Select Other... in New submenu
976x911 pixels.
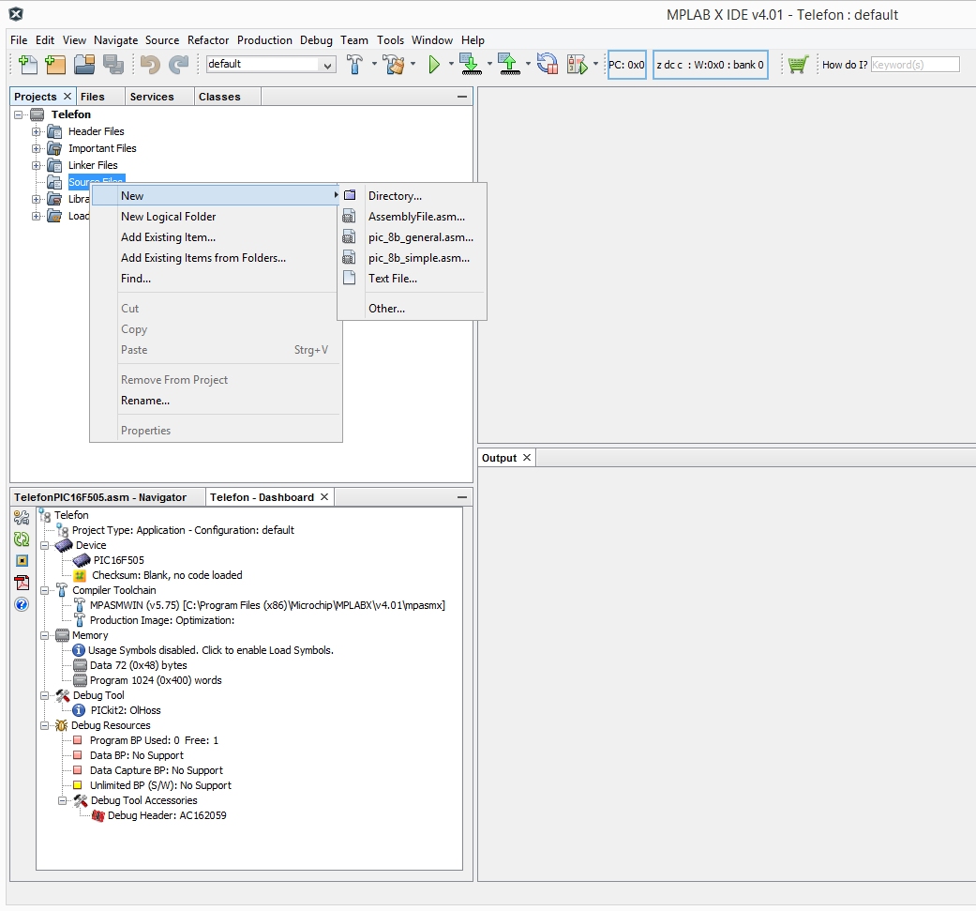coord(413,309)
